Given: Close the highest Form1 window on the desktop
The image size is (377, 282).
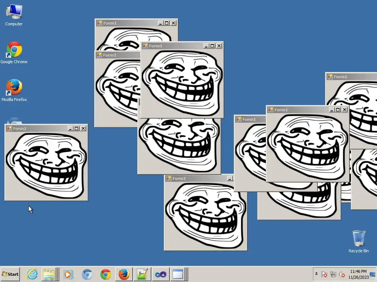Looking at the screenshot, I should pyautogui.click(x=173, y=23).
